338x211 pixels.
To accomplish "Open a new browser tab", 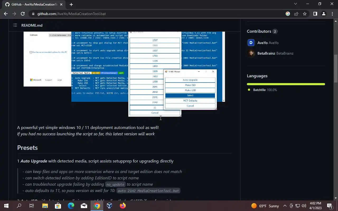I will [71, 4].
